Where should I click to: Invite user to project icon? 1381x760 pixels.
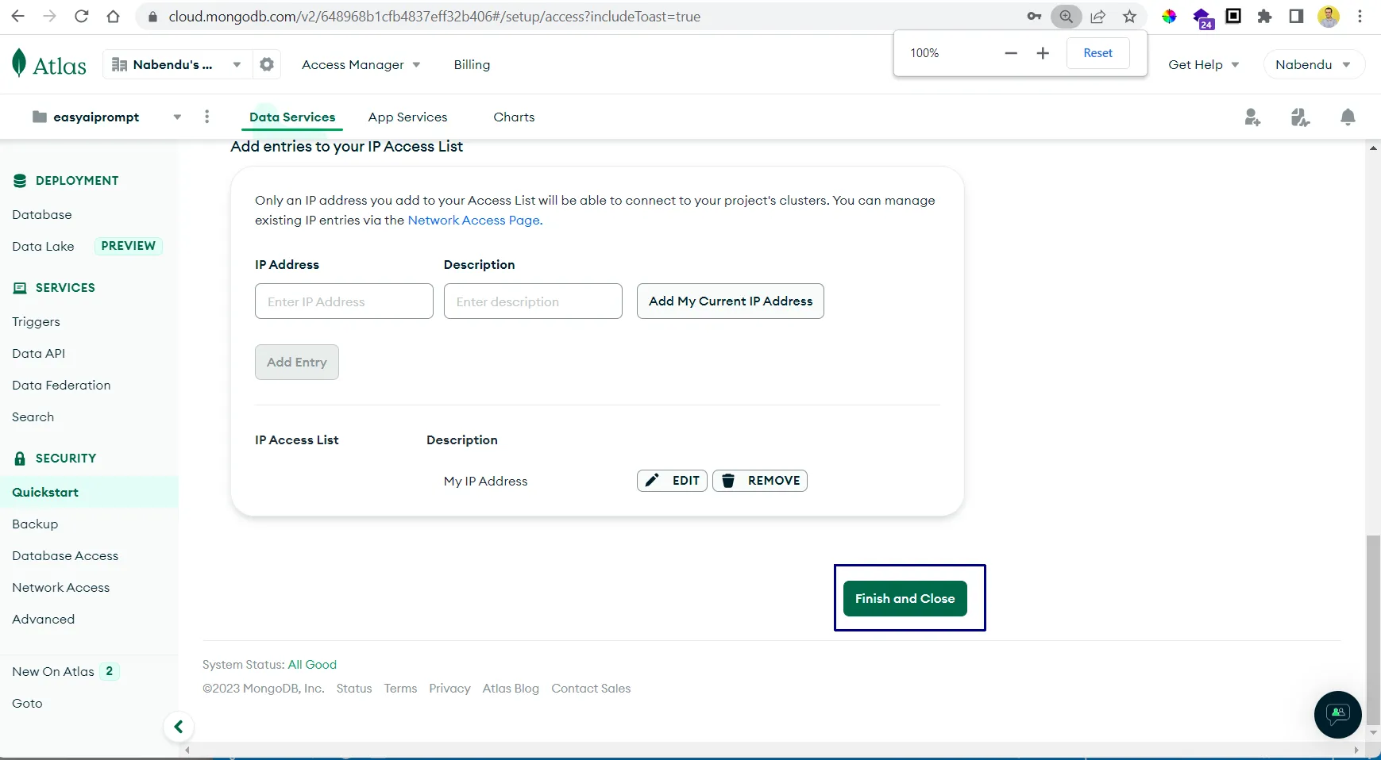1252,117
